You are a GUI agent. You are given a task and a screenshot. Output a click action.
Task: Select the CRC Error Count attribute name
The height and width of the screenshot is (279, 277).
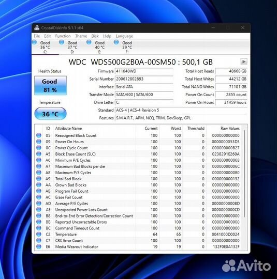pyautogui.click(x=69, y=240)
